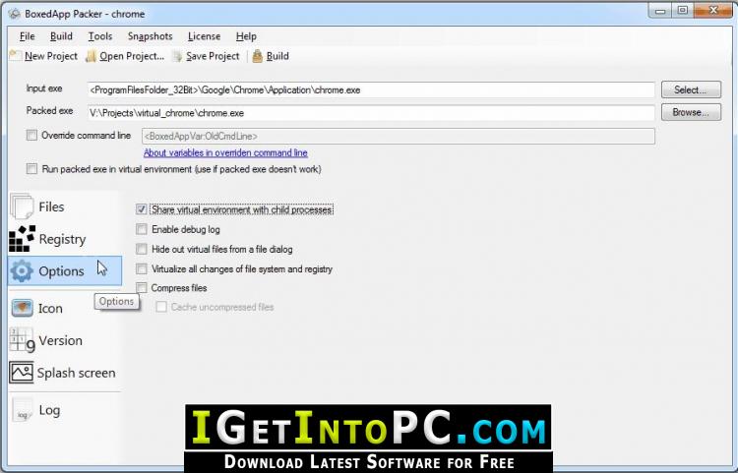Open the License menu
Screen dimensions: 738x473
(x=205, y=36)
